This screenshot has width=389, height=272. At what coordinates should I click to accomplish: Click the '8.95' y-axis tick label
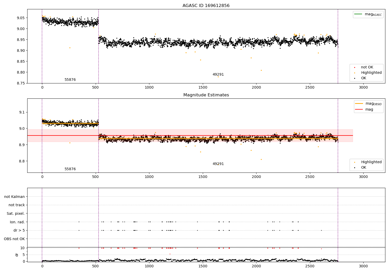pos(21,40)
